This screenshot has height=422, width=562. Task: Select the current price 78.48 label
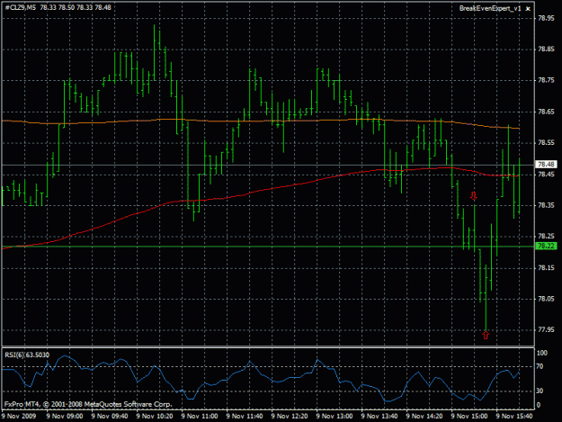click(x=546, y=164)
